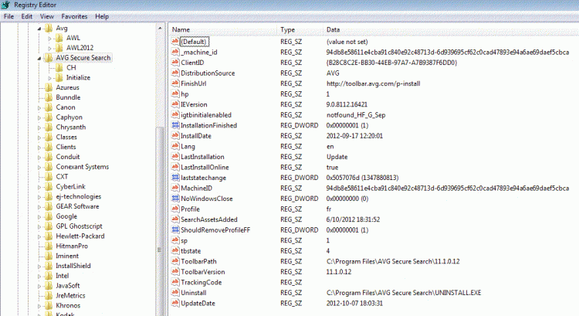579x316 pixels.
Task: Select the InstallDate value name
Action: click(196, 136)
